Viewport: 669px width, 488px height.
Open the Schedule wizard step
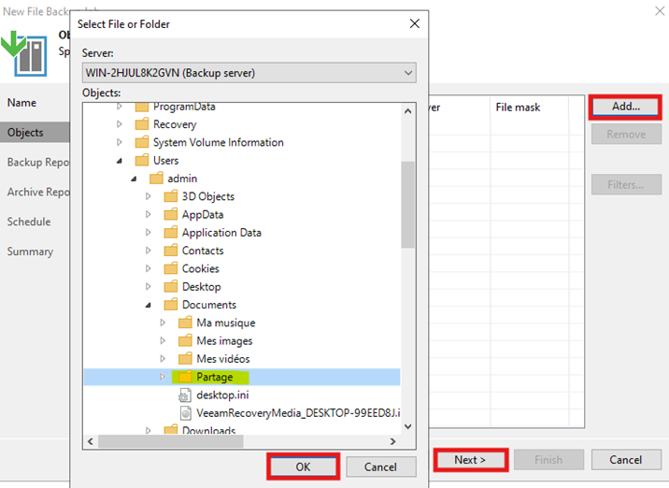point(29,222)
